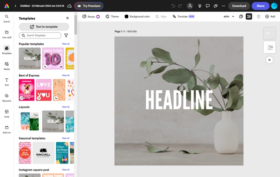Click the invite people icon
280x177 pixels.
click(x=190, y=6)
